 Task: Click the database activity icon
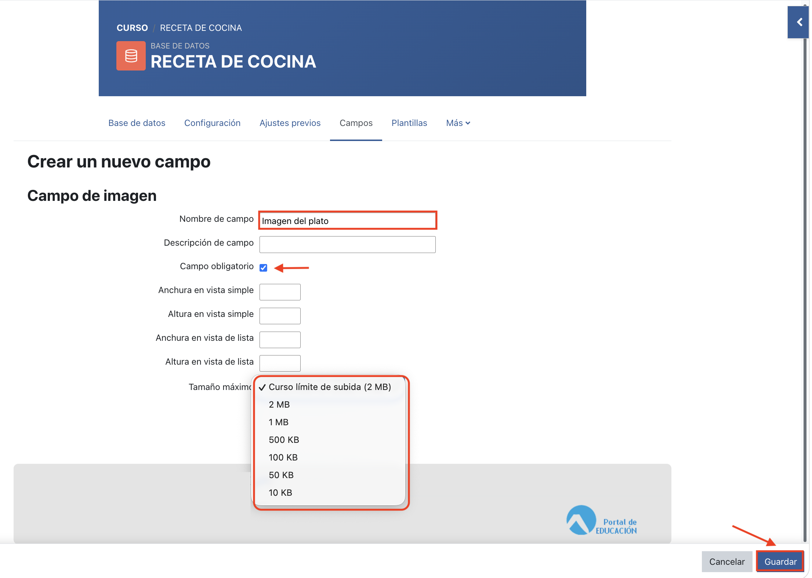pyautogui.click(x=131, y=56)
